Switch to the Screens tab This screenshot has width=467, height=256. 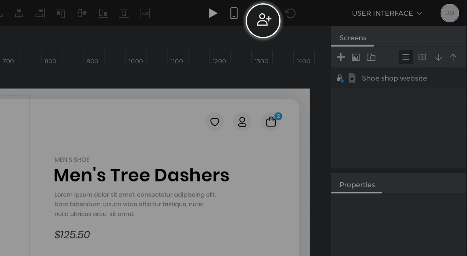pos(353,38)
